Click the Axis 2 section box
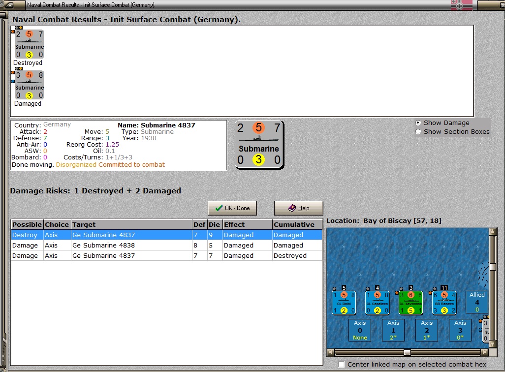The image size is (505, 372). click(x=427, y=330)
